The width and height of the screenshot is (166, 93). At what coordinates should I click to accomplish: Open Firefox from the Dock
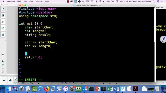tap(47, 89)
